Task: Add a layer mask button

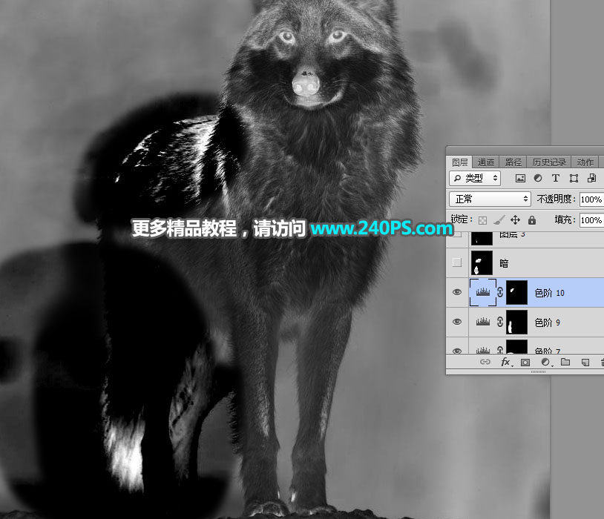Action: pos(525,363)
